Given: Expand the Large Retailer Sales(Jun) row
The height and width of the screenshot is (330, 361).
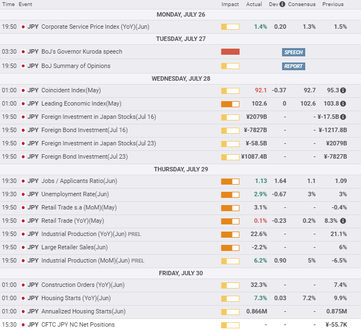Looking at the screenshot, I should click(75, 248).
